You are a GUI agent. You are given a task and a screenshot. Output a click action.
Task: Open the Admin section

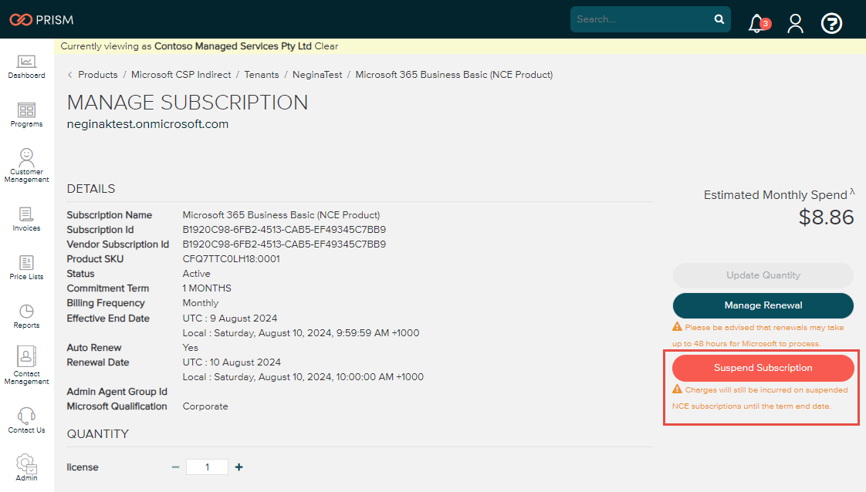click(x=26, y=468)
